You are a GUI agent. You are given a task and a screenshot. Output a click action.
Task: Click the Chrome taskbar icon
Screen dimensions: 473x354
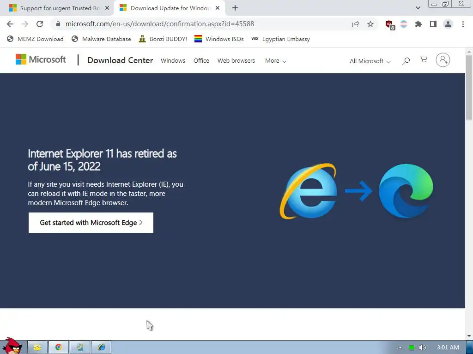(x=59, y=348)
